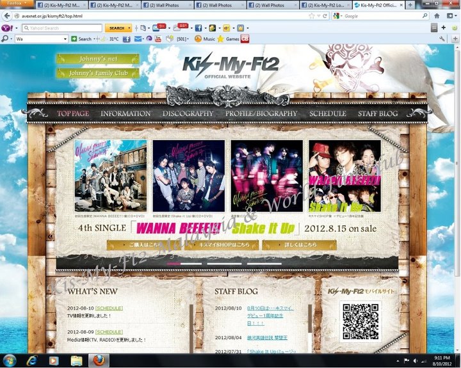Reload the page with refresh icon
461x368 pixels.
tap(325, 16)
